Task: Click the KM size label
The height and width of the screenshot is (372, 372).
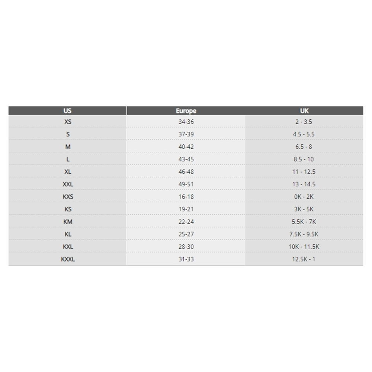Action: (67, 222)
